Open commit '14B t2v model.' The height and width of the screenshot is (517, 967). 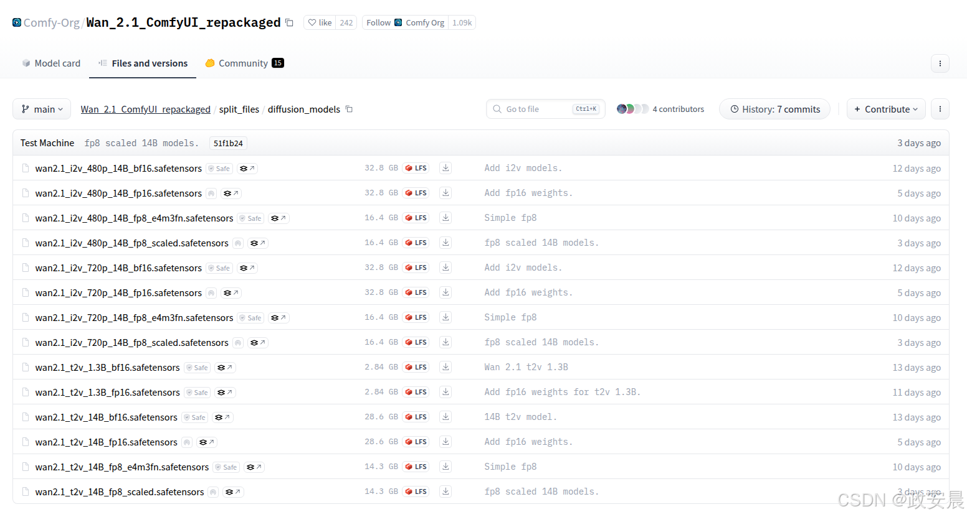coord(520,417)
